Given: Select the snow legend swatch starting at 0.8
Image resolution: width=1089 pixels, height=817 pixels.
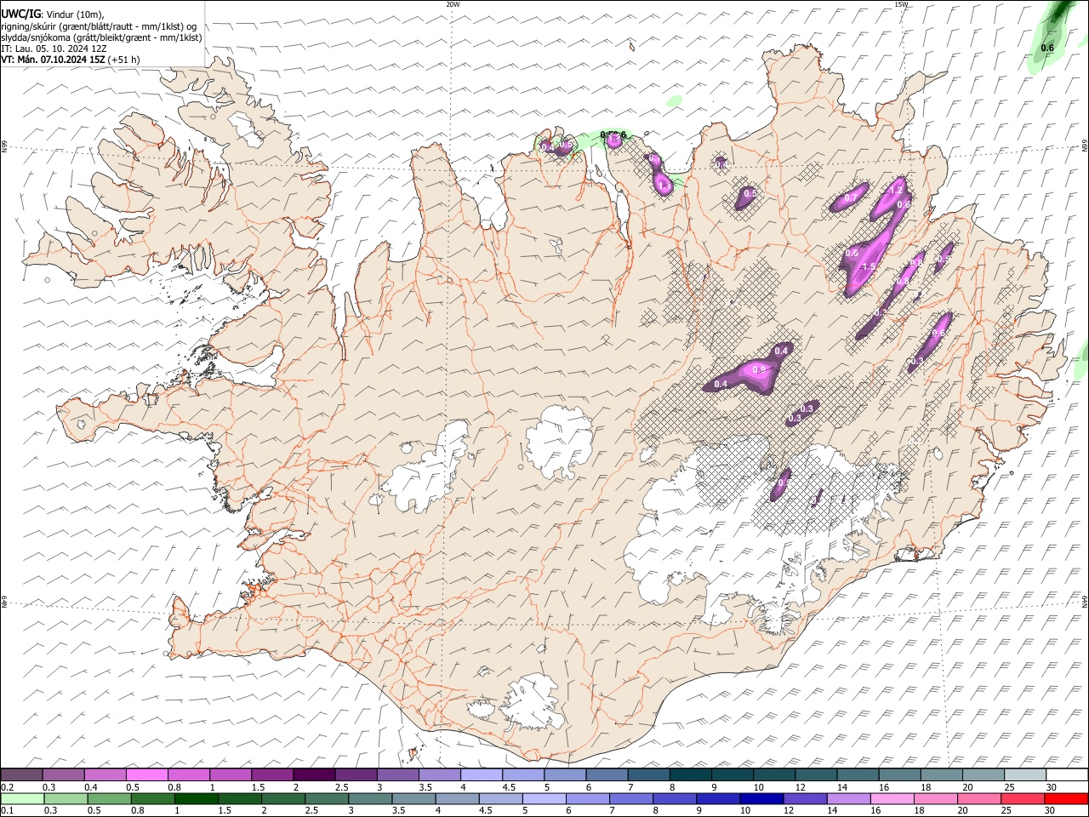Looking at the screenshot, I should pyautogui.click(x=189, y=774).
